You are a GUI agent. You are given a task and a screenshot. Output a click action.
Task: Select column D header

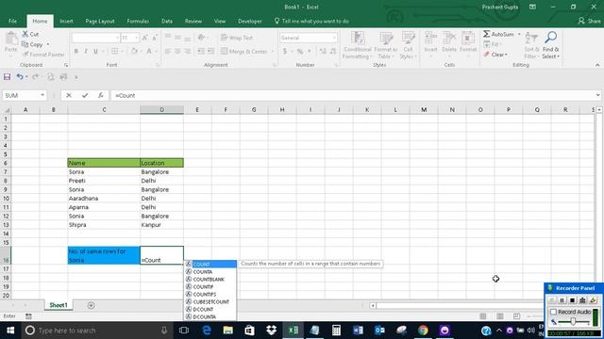tap(161, 110)
